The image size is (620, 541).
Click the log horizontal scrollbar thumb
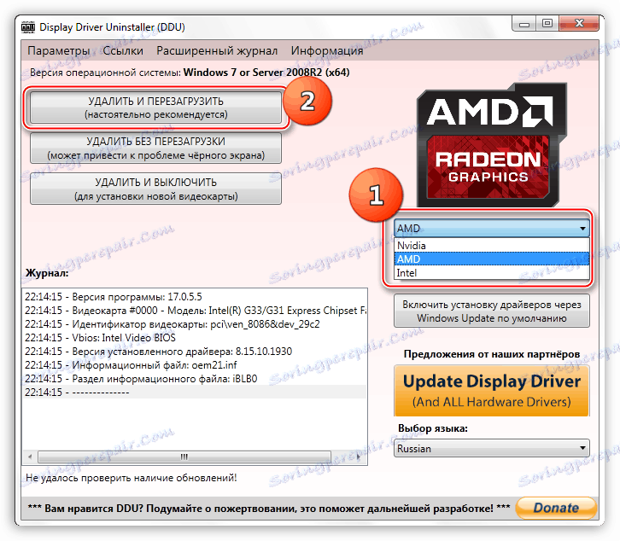coord(184,457)
